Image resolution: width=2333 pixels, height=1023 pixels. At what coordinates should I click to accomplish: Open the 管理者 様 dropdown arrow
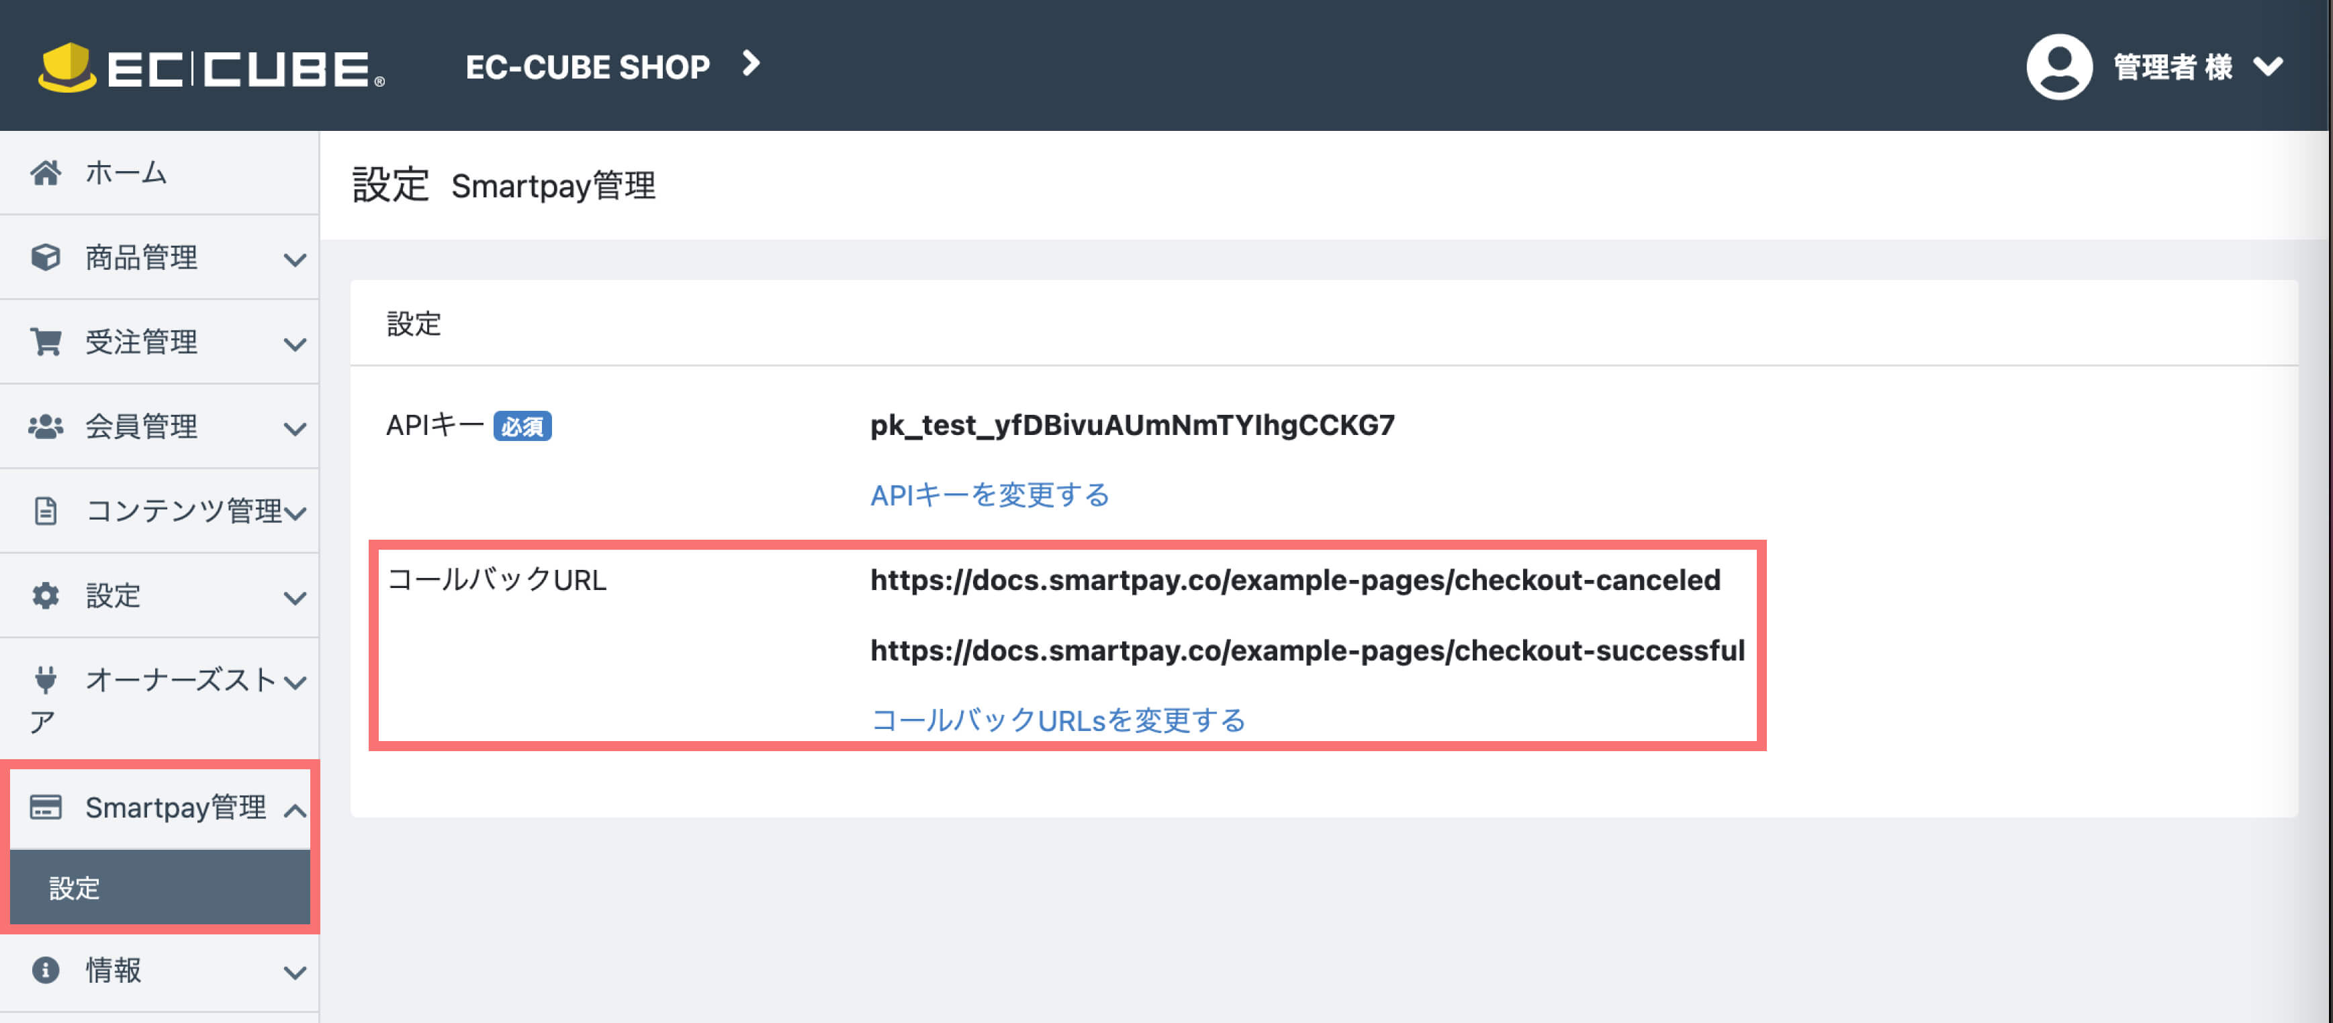(2268, 67)
